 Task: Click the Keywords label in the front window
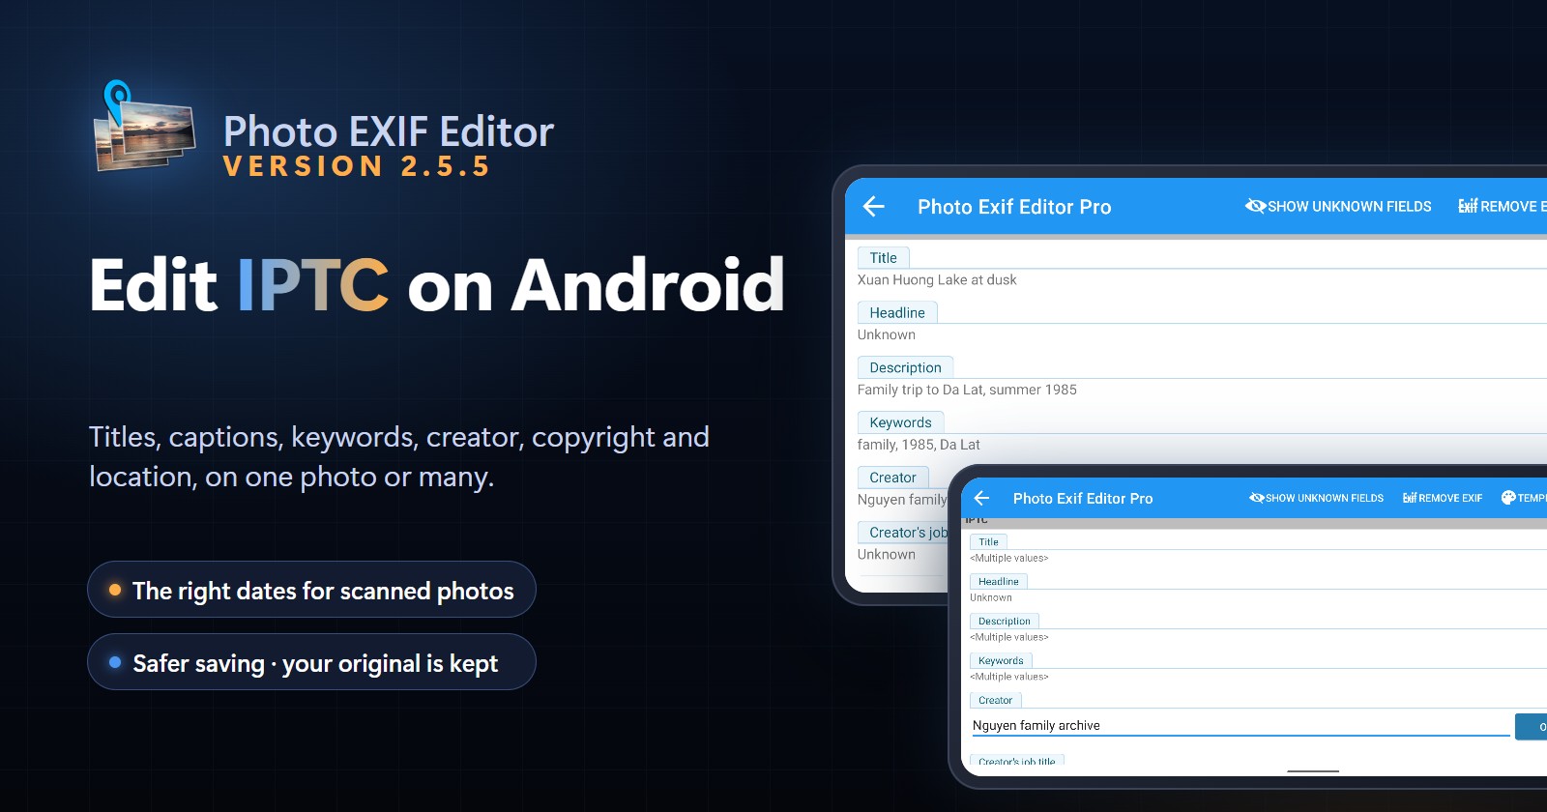(x=1001, y=661)
